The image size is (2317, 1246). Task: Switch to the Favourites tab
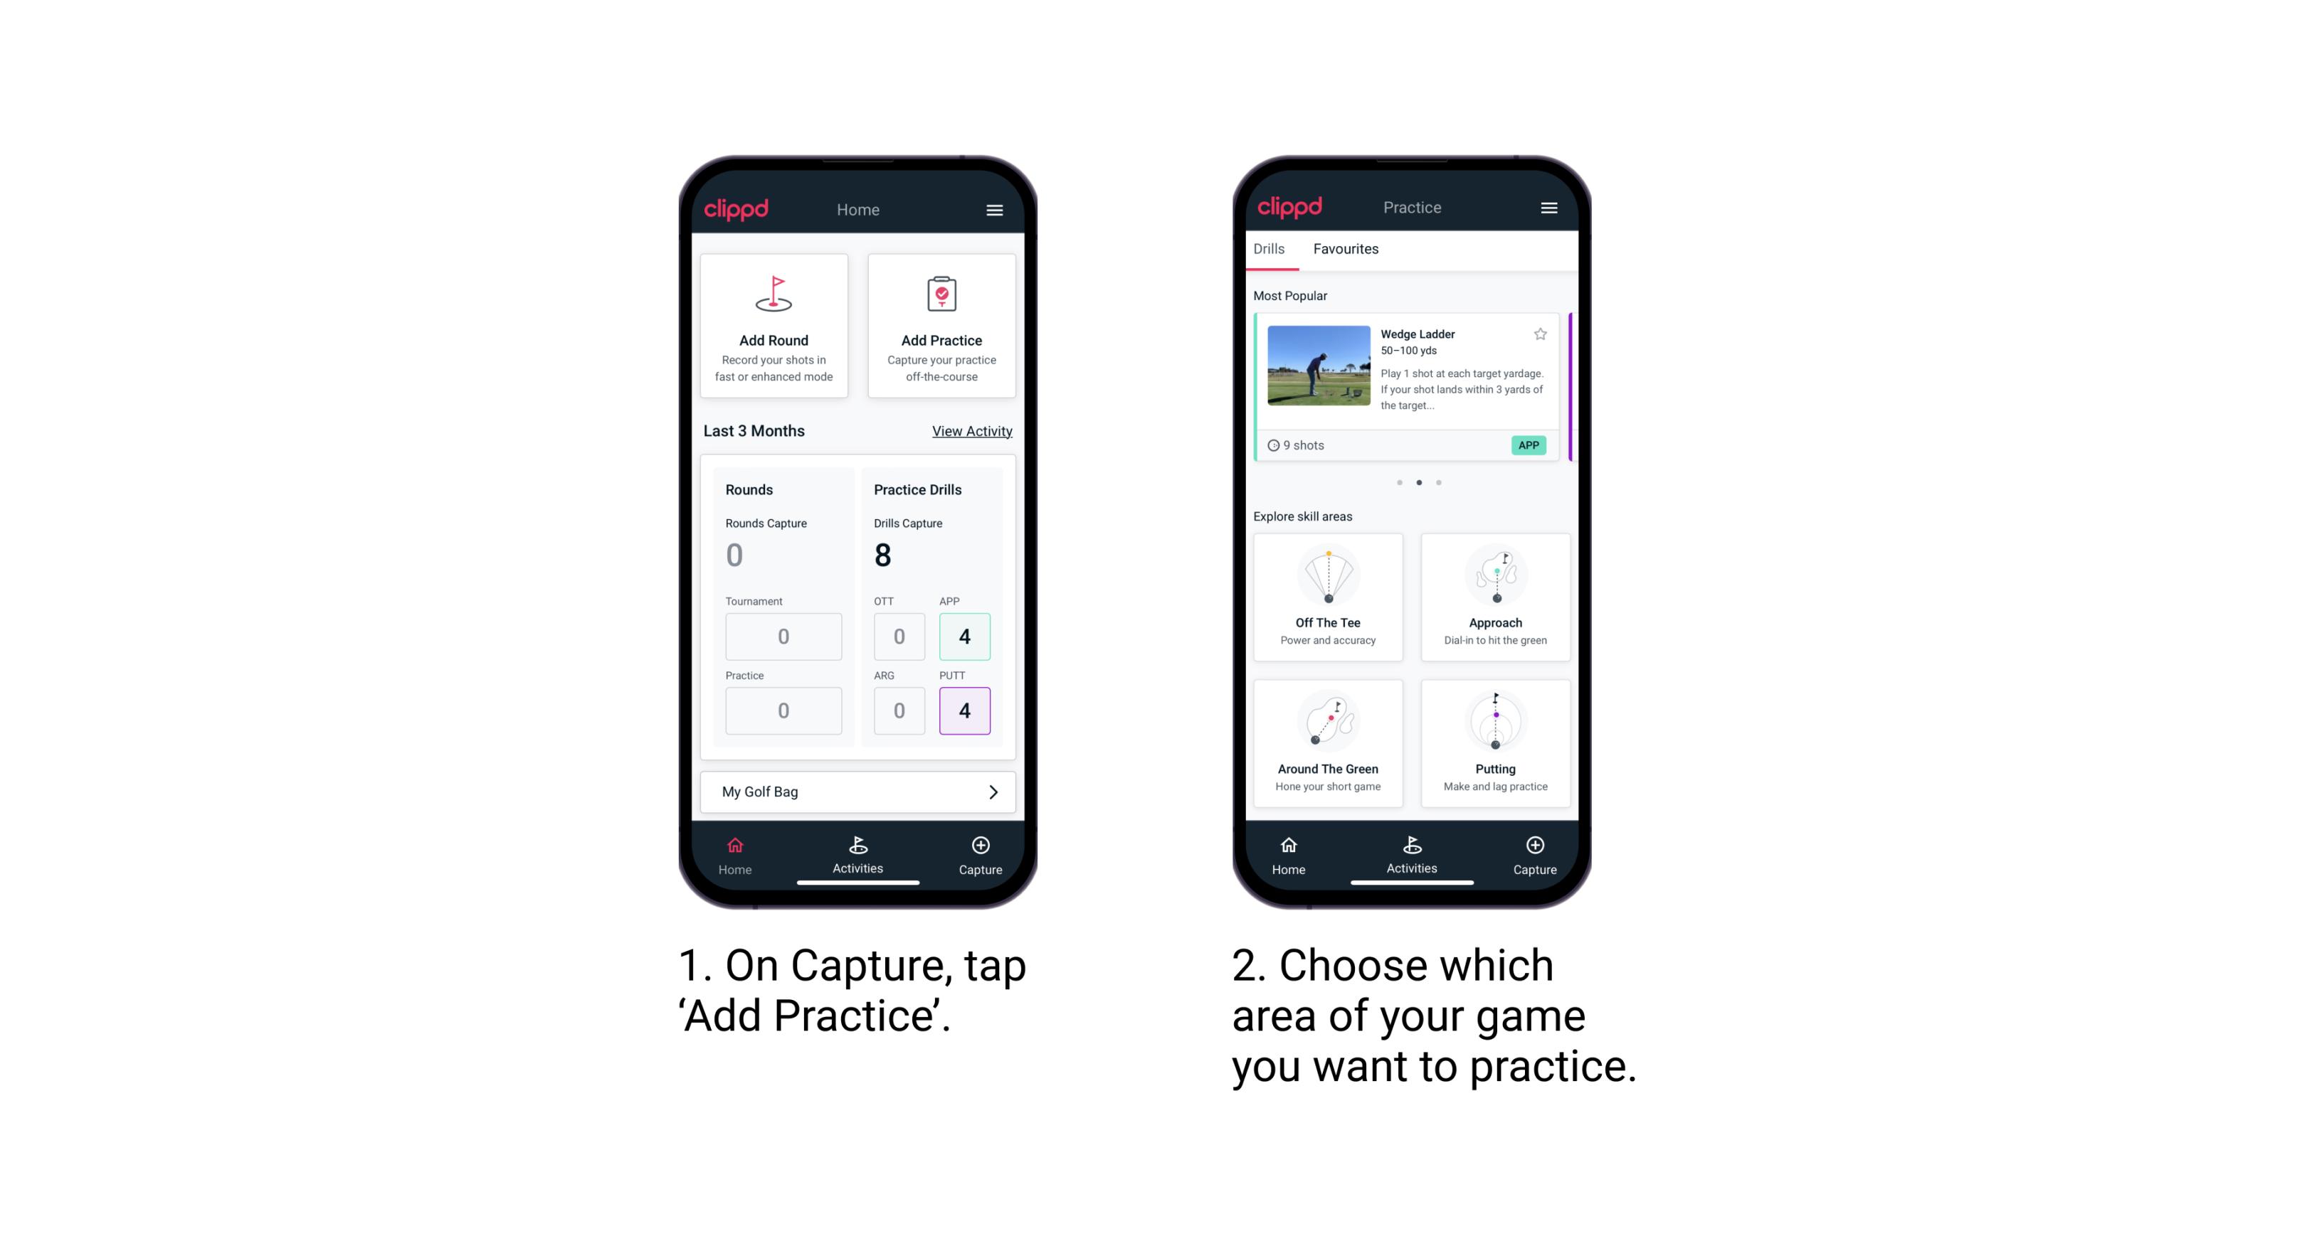tap(1346, 250)
